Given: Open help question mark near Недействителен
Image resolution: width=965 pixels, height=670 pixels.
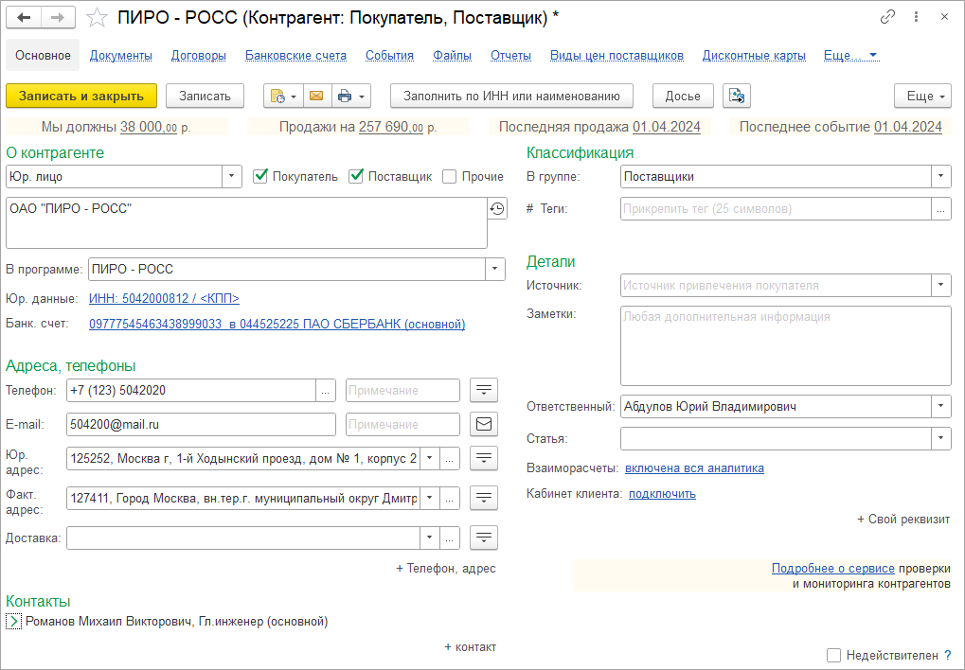Looking at the screenshot, I should click(x=948, y=656).
